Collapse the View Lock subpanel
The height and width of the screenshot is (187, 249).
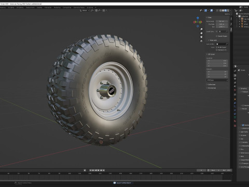pyautogui.click(x=213, y=40)
